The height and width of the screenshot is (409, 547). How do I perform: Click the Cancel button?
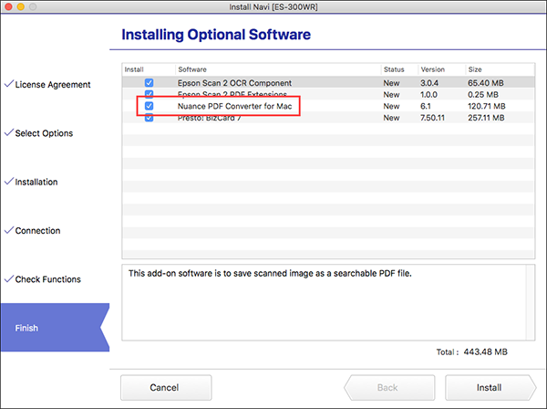(x=166, y=388)
